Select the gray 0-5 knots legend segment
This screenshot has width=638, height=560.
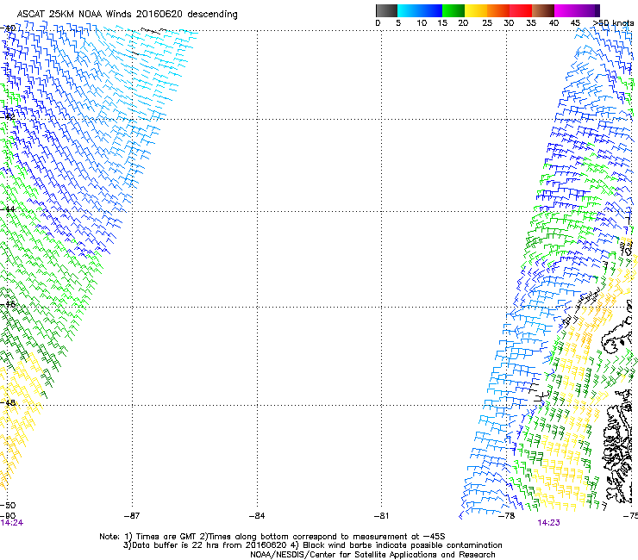coord(386,10)
